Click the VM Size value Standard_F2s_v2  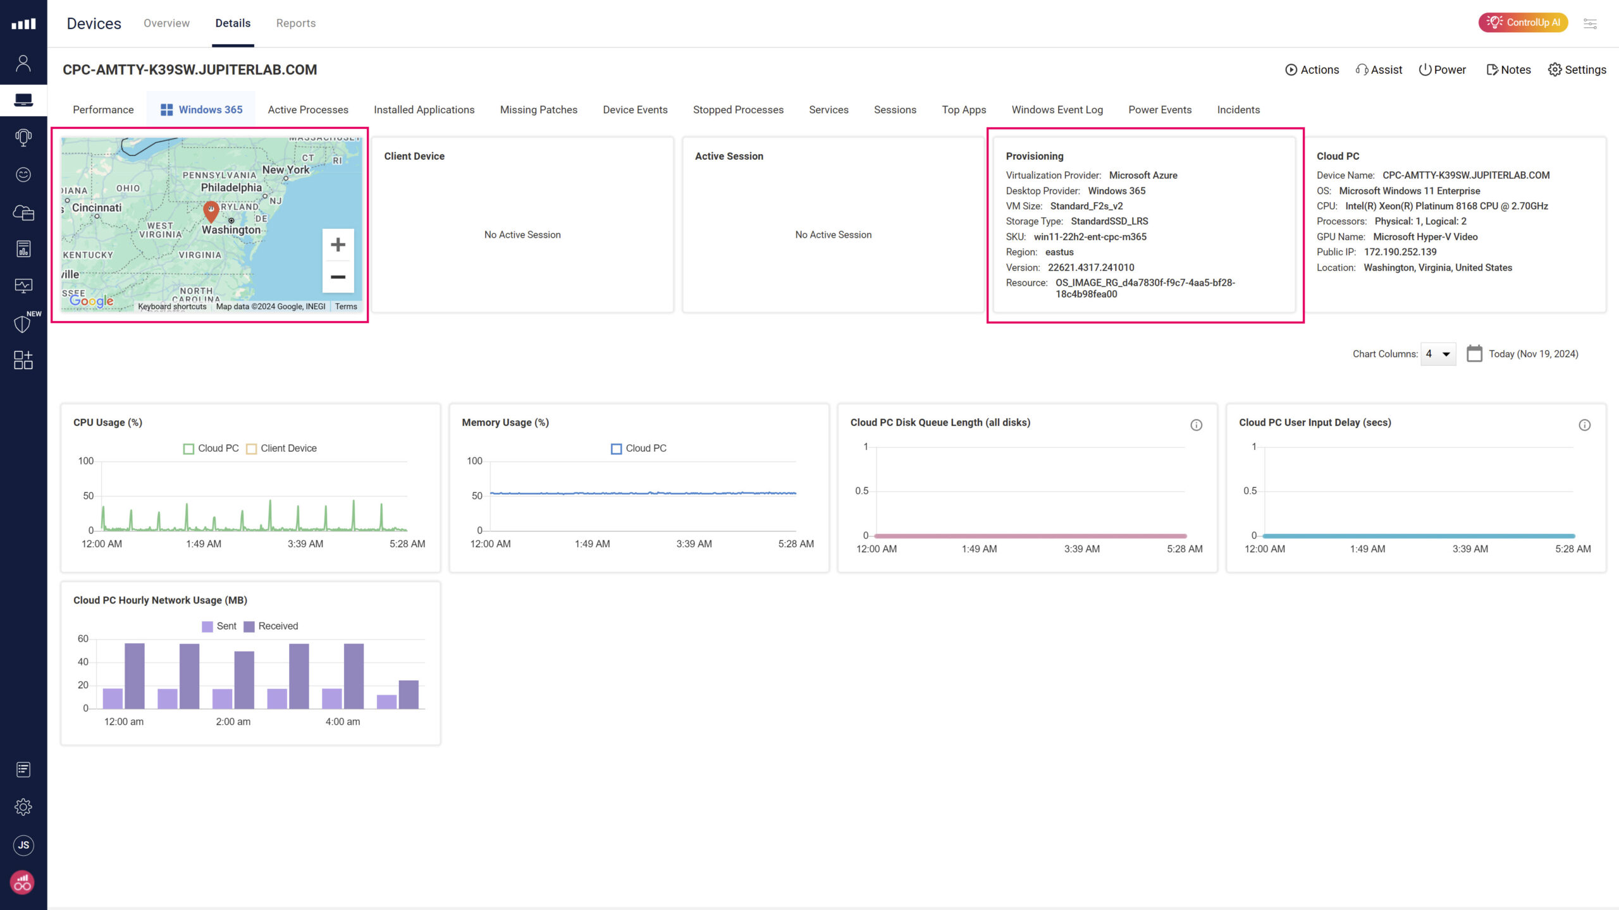[x=1087, y=206]
